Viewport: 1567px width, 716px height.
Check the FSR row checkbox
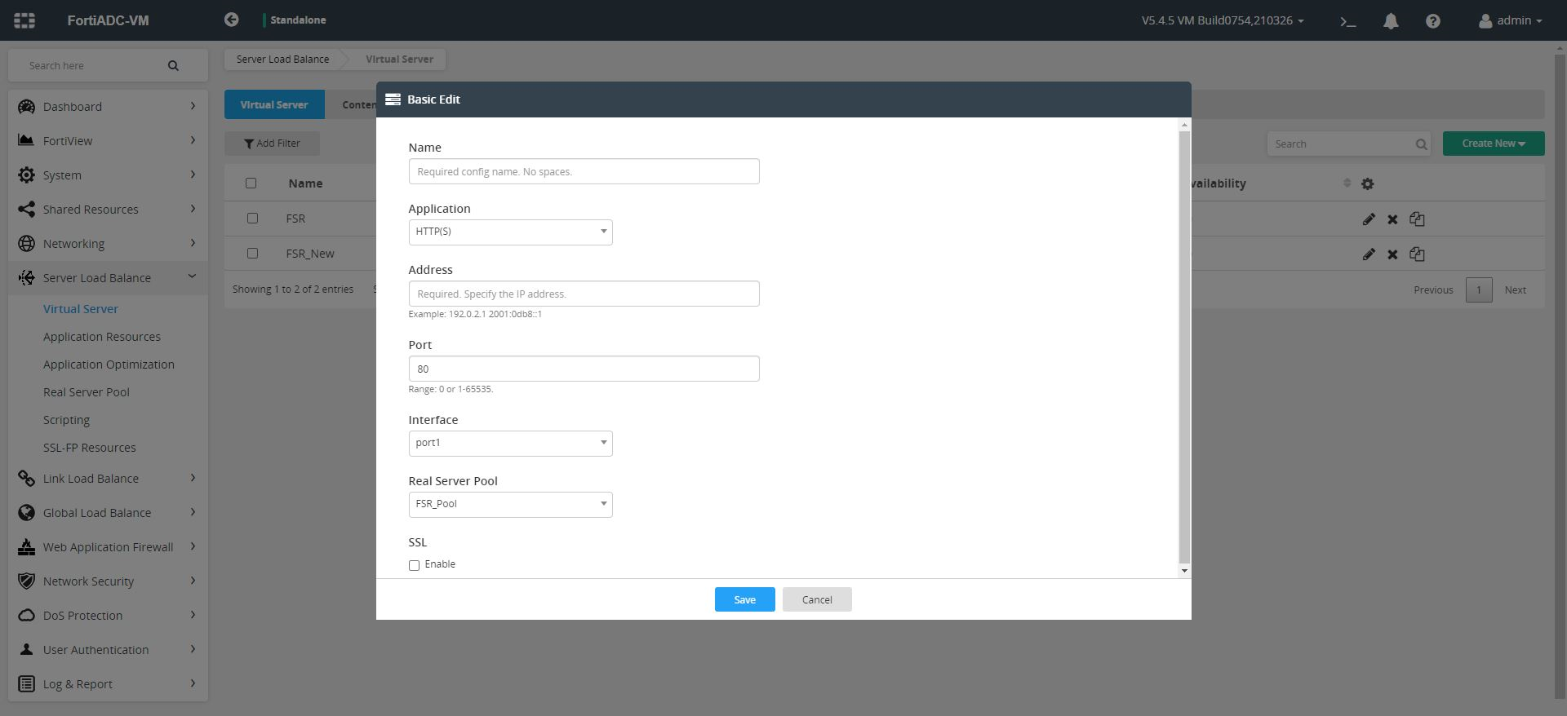click(252, 219)
